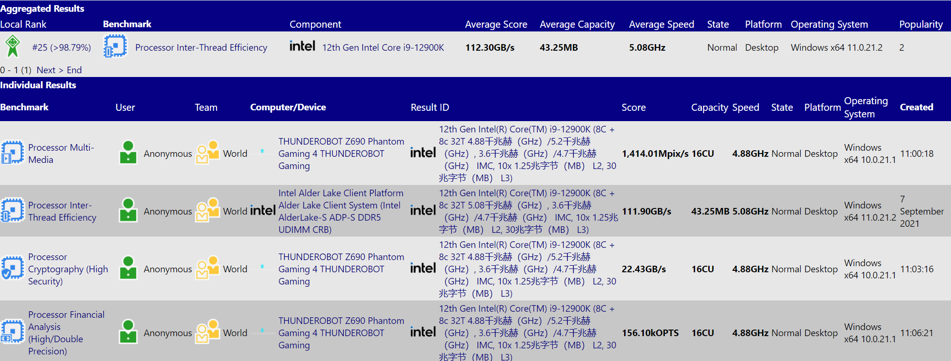Screen dimensions: 951x361
Task: Open 12th Gen Intel Core i9-12900K component link
Action: pyautogui.click(x=383, y=47)
